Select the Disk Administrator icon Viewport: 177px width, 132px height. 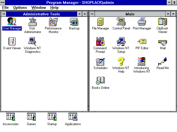click(33, 22)
